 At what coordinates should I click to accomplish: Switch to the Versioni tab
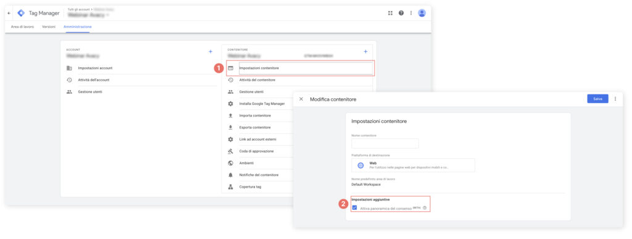(x=49, y=27)
